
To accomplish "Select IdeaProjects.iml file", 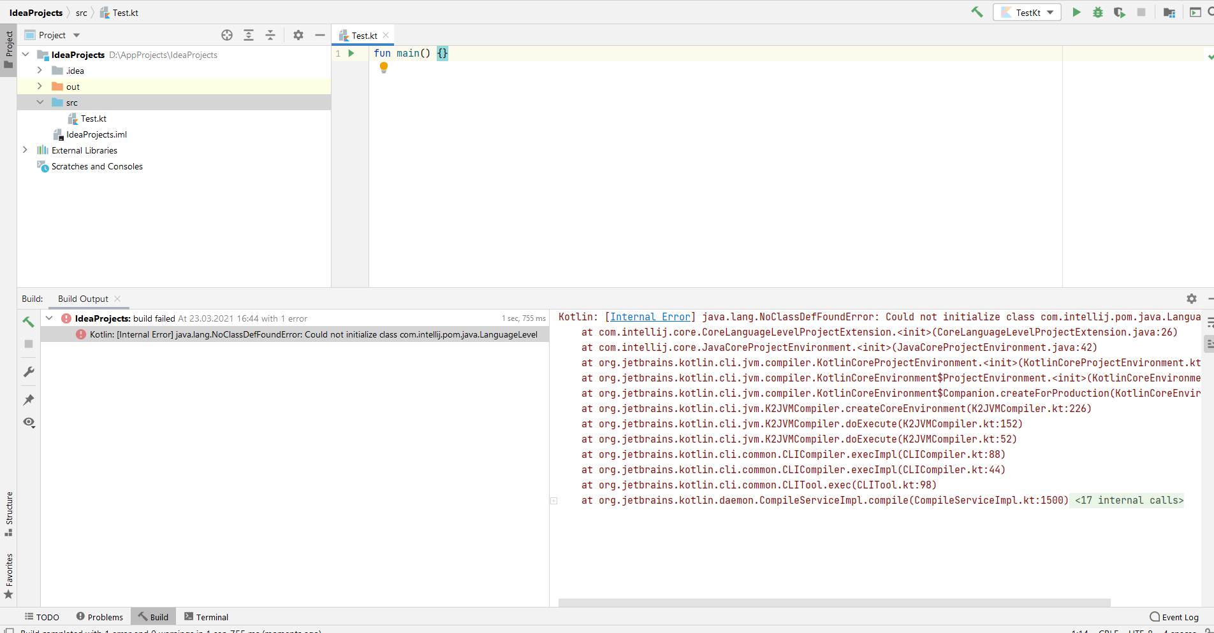I will (x=96, y=134).
